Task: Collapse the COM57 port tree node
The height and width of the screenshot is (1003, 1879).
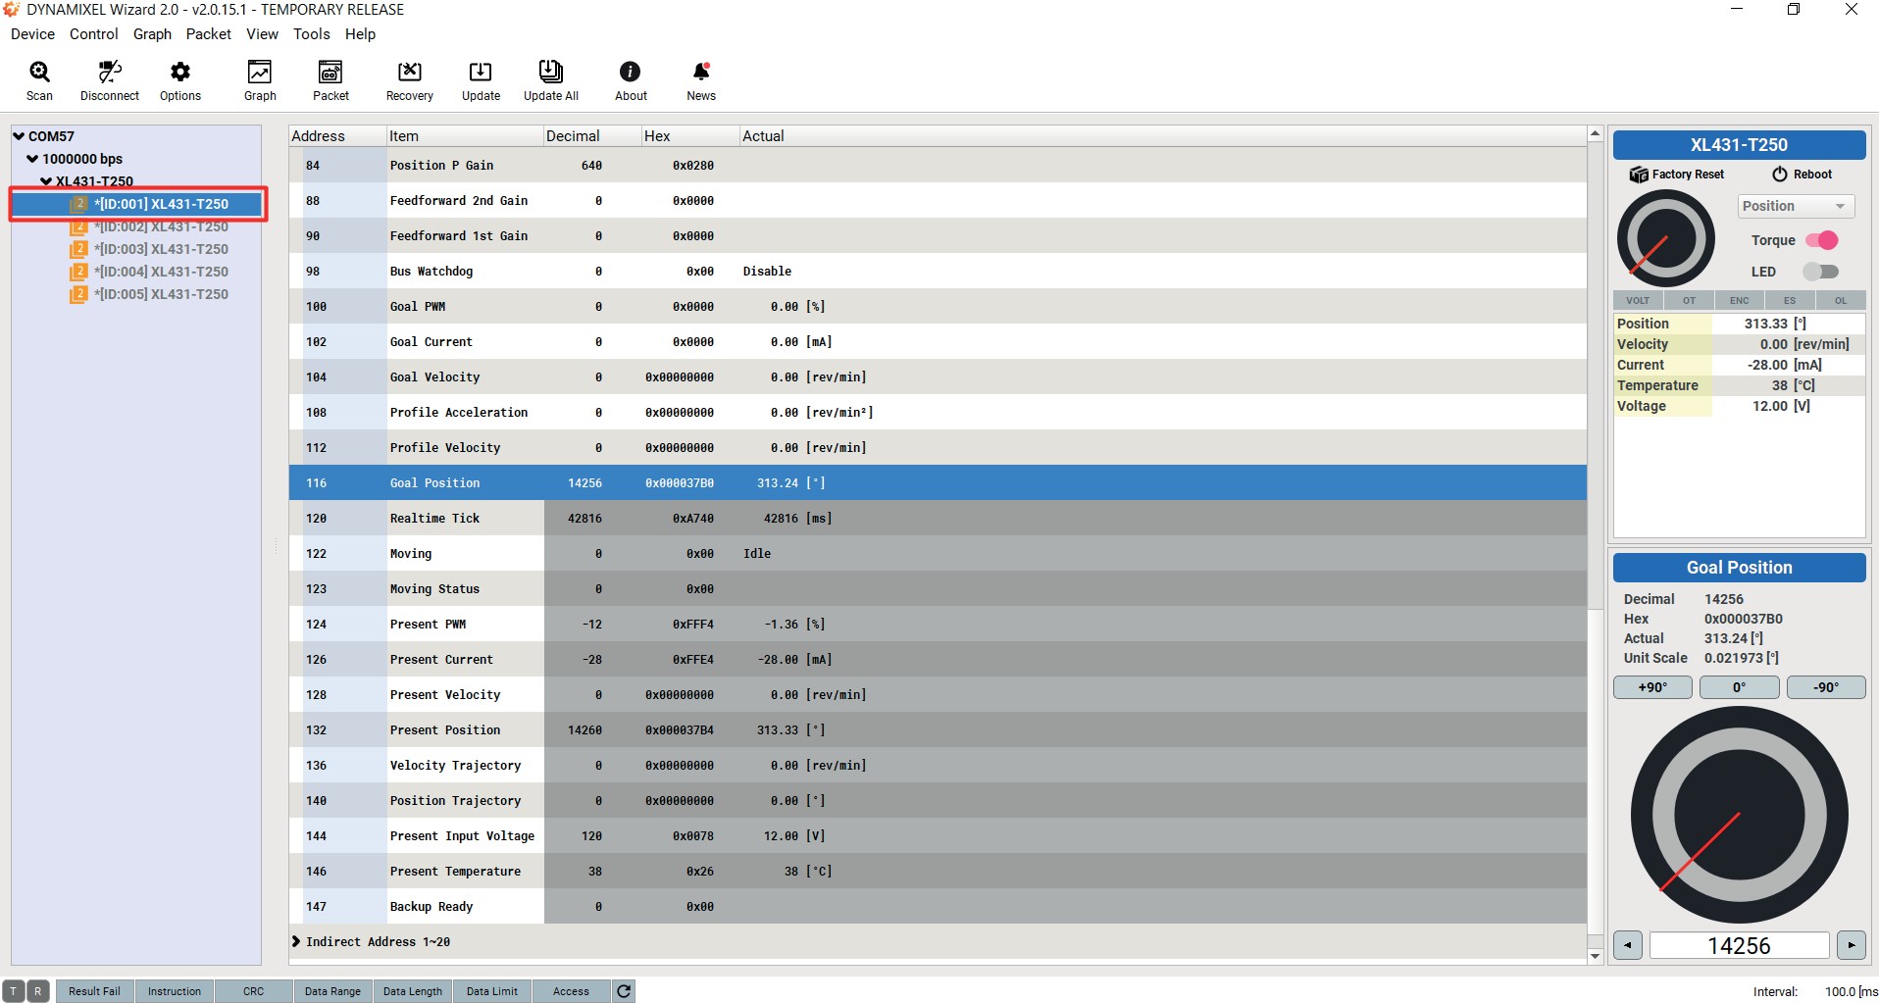Action: [x=19, y=136]
